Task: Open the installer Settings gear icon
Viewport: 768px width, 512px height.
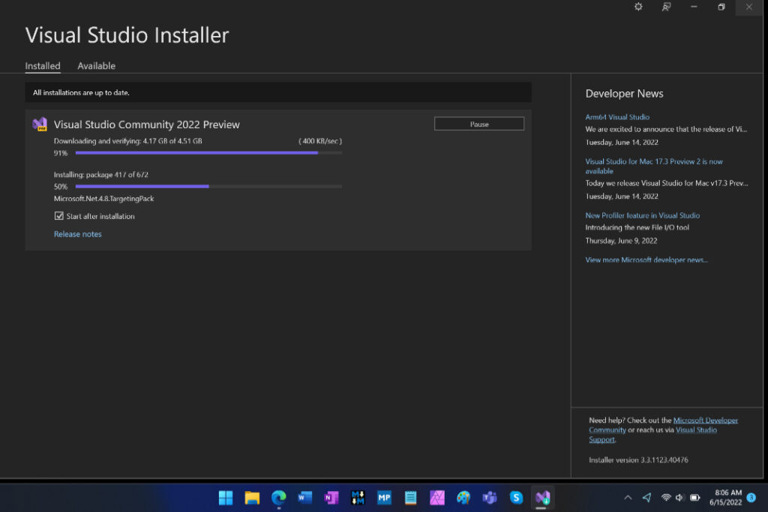Action: point(638,7)
